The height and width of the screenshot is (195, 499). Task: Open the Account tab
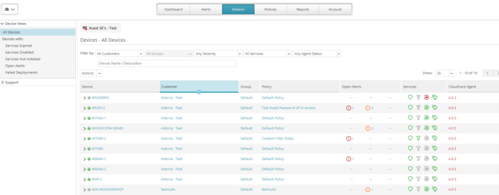[x=335, y=9]
